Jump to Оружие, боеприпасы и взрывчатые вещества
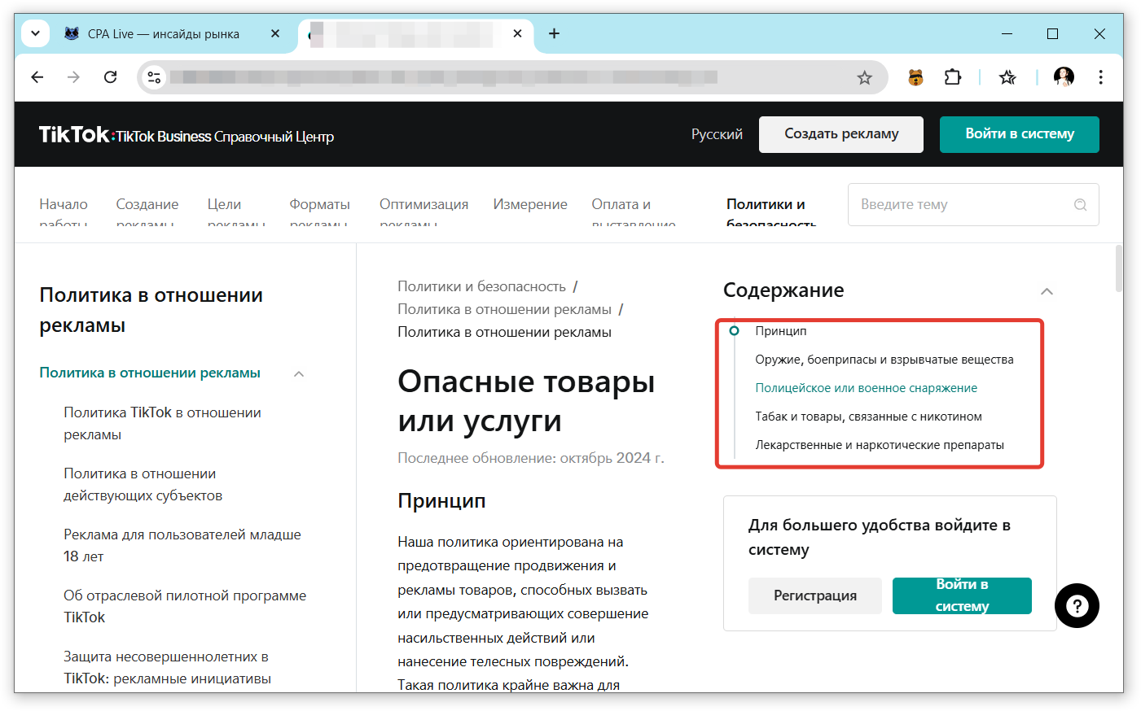Image resolution: width=1141 pixels, height=711 pixels. tap(884, 359)
